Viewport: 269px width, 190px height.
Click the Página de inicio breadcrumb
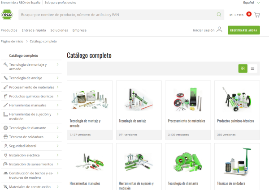coord(12,41)
